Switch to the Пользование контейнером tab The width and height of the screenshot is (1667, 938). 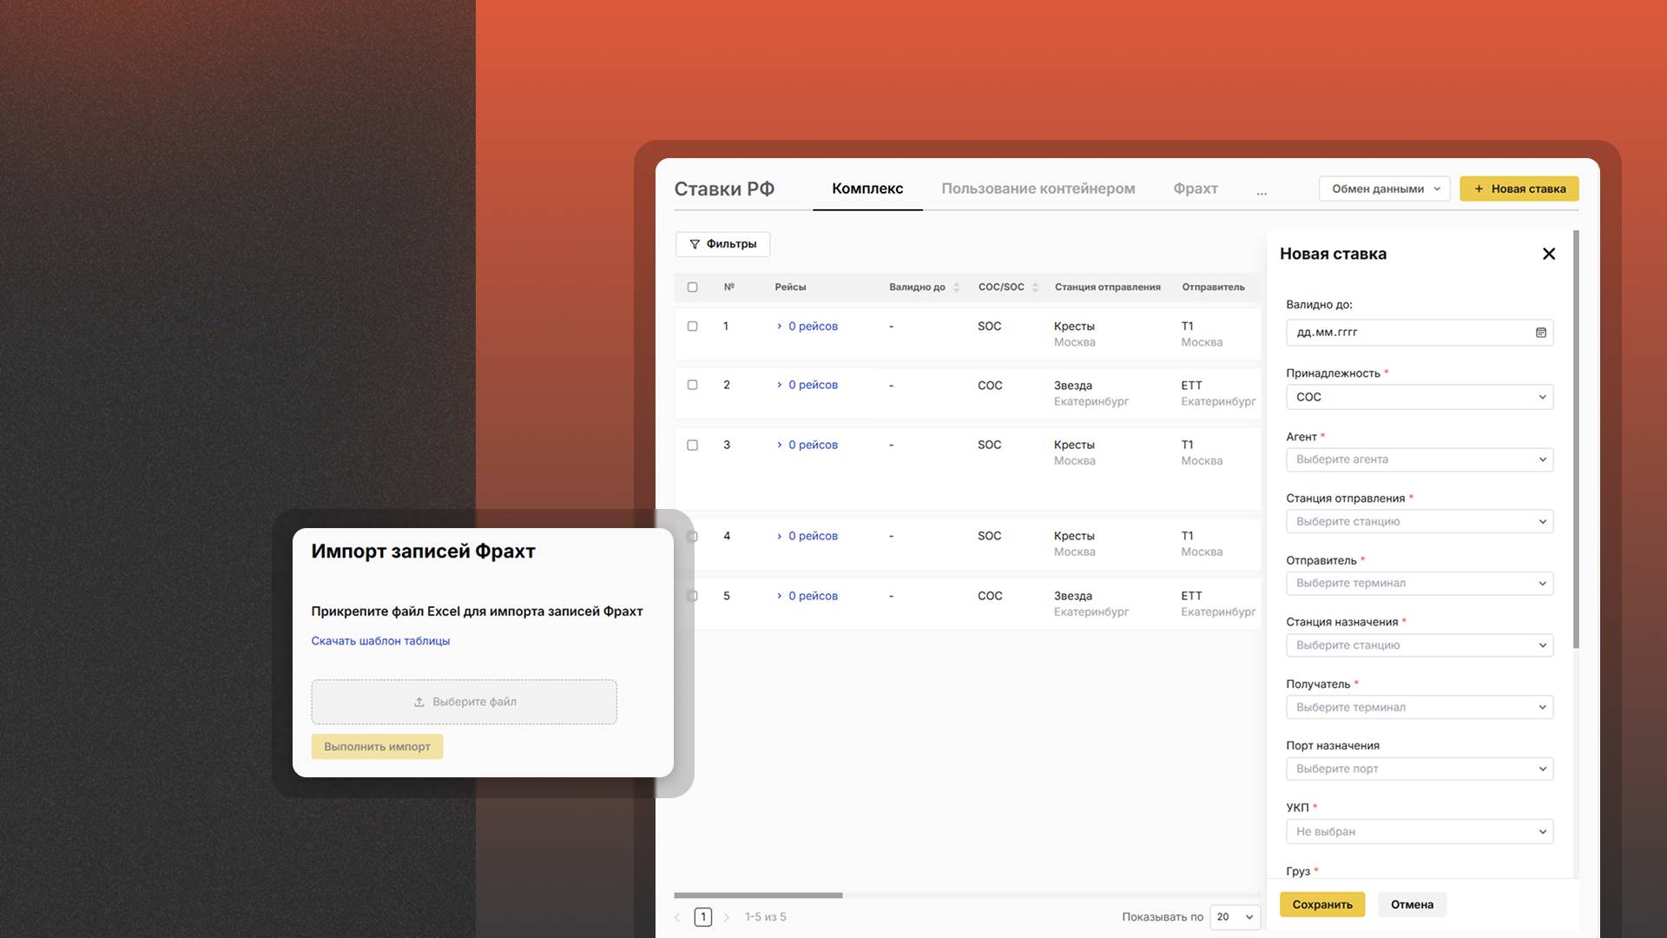[1038, 188]
